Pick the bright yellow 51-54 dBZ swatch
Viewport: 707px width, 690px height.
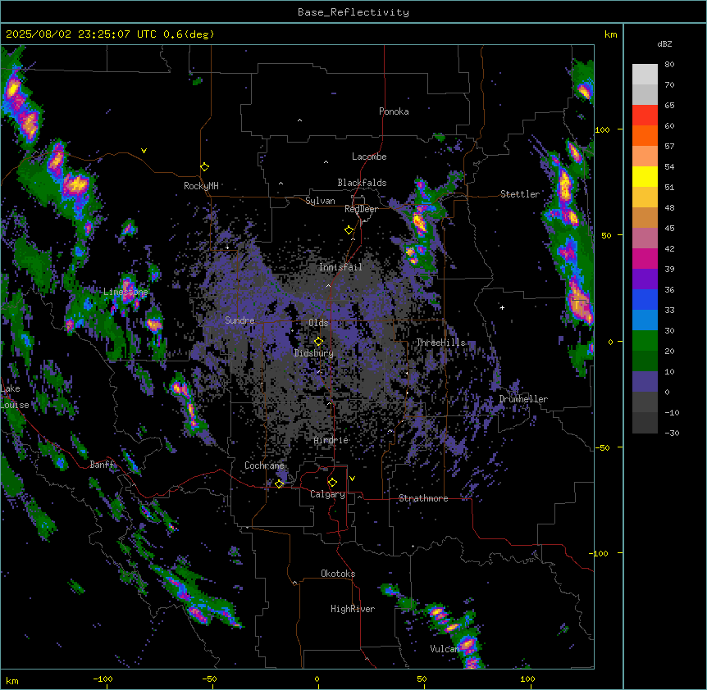click(645, 176)
